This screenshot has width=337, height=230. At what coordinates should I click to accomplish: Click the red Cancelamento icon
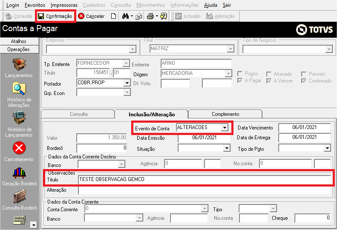(x=19, y=148)
